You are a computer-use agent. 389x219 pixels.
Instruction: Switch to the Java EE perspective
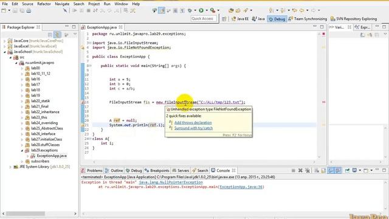click(240, 19)
